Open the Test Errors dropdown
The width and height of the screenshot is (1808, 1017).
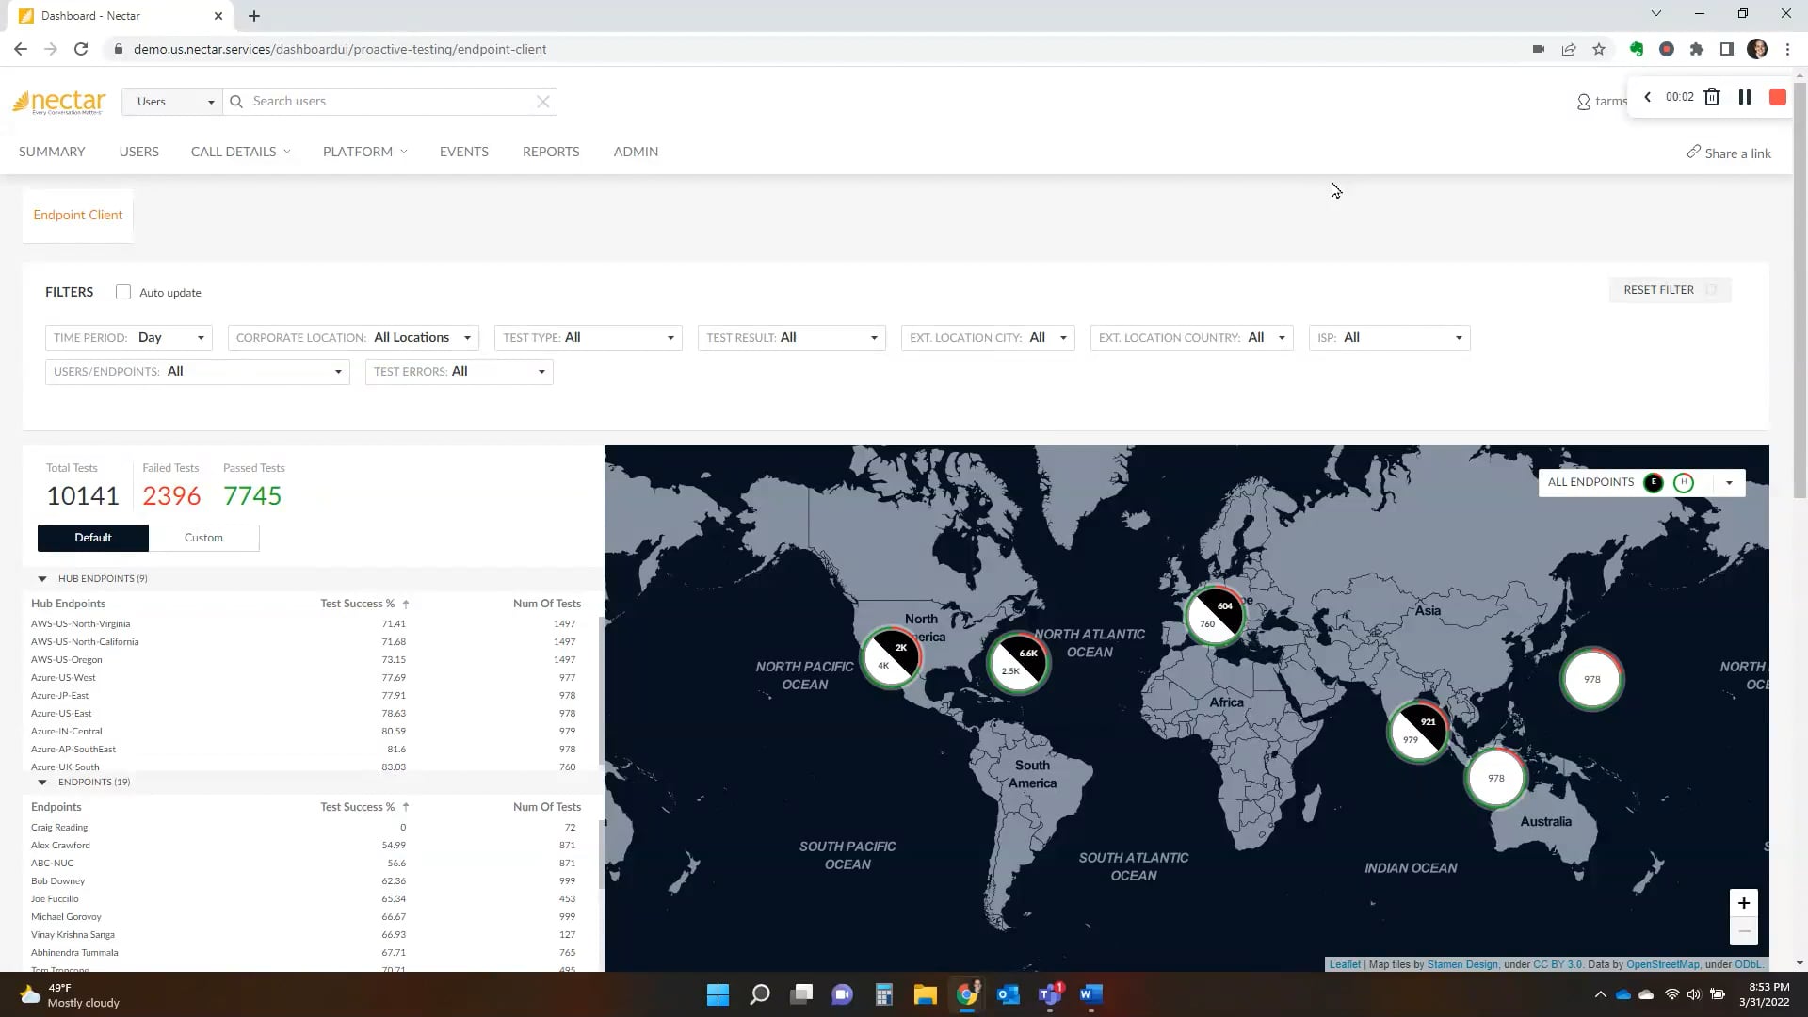460,372
